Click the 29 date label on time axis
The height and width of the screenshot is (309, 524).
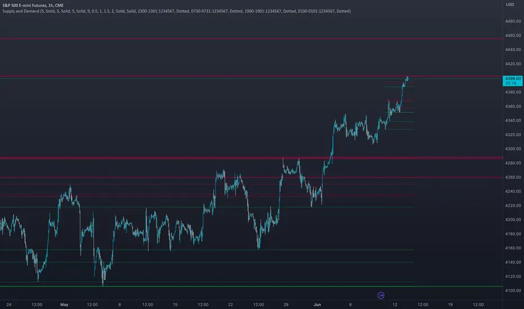[286, 305]
